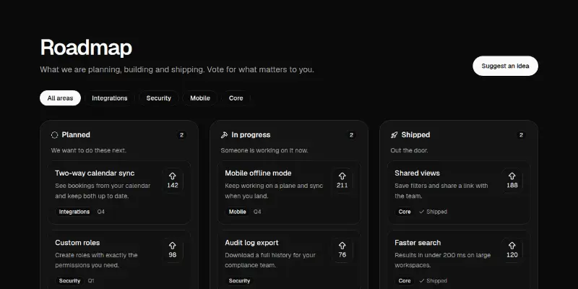Open the Two-way calendar sync title
This screenshot has height=289, width=578.
tap(95, 173)
